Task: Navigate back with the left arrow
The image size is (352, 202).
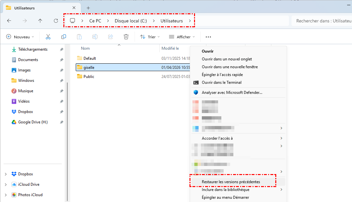Action: 9,21
